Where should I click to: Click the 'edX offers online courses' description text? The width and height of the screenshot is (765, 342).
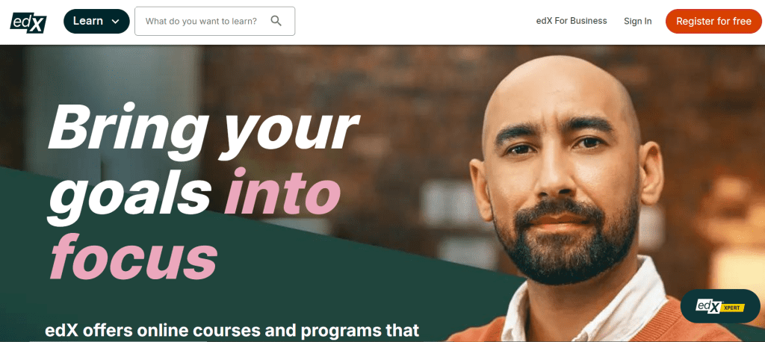232,330
